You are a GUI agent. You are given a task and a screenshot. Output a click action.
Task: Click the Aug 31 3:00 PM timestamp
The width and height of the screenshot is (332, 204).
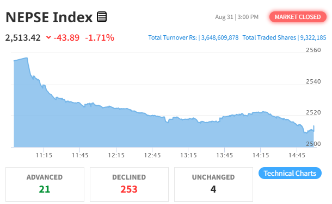point(237,17)
